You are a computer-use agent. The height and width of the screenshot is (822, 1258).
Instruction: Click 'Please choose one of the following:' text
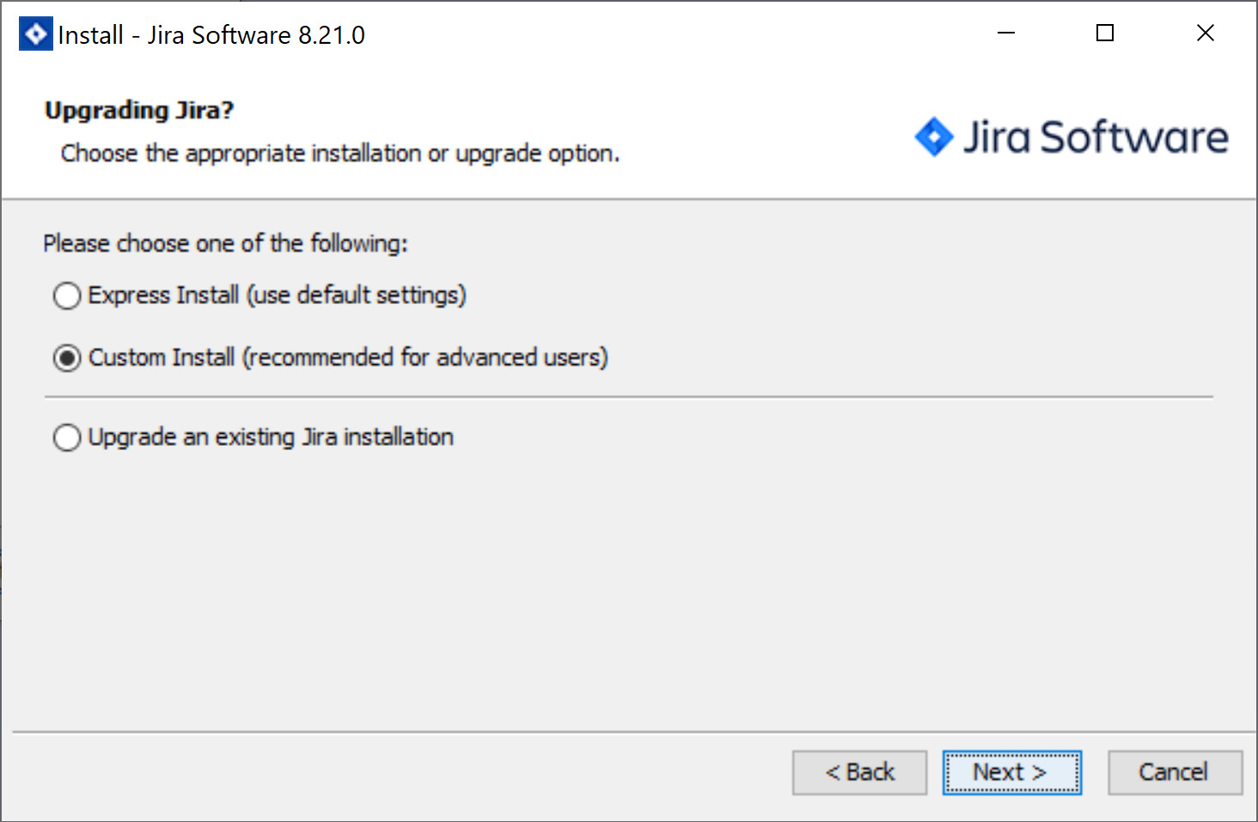click(x=225, y=244)
